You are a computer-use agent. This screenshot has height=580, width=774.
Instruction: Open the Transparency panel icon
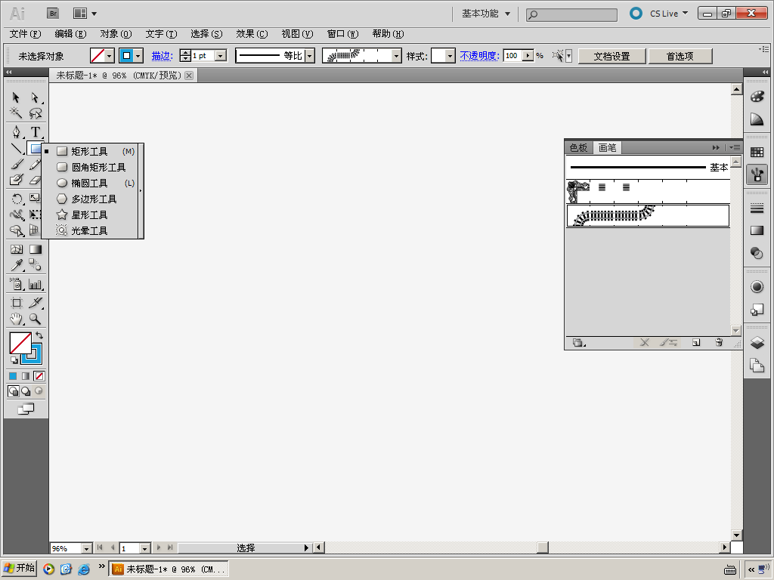pyautogui.click(x=757, y=253)
